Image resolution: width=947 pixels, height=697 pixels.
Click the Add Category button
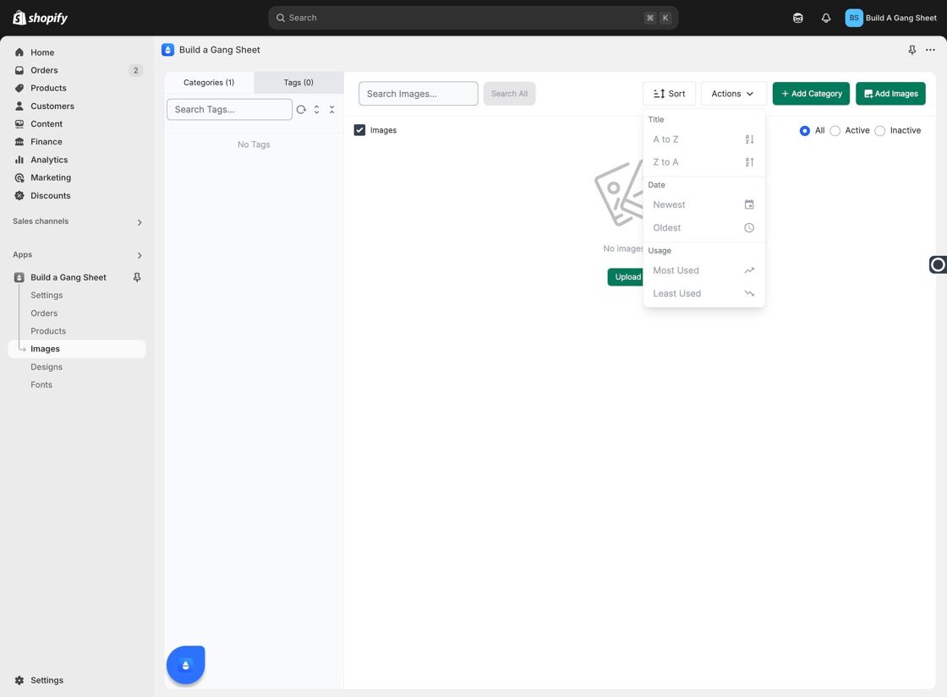811,94
